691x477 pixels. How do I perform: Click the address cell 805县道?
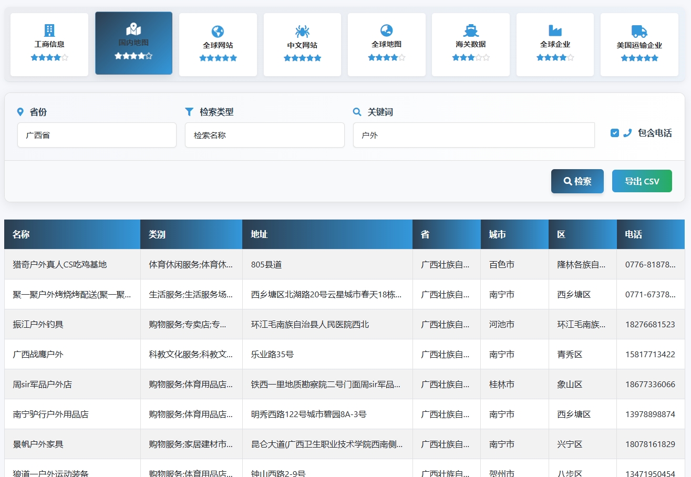point(327,264)
